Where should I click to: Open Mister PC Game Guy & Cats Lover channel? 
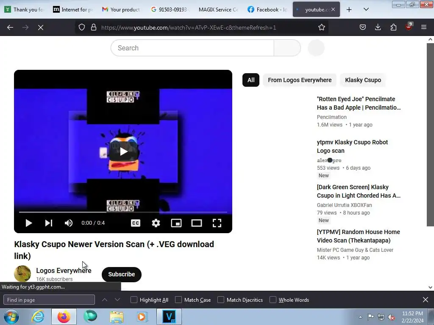coord(355,250)
